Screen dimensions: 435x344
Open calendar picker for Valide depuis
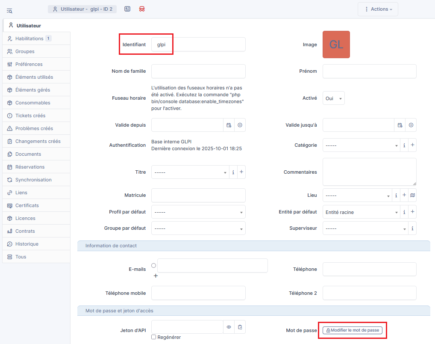[x=229, y=125]
